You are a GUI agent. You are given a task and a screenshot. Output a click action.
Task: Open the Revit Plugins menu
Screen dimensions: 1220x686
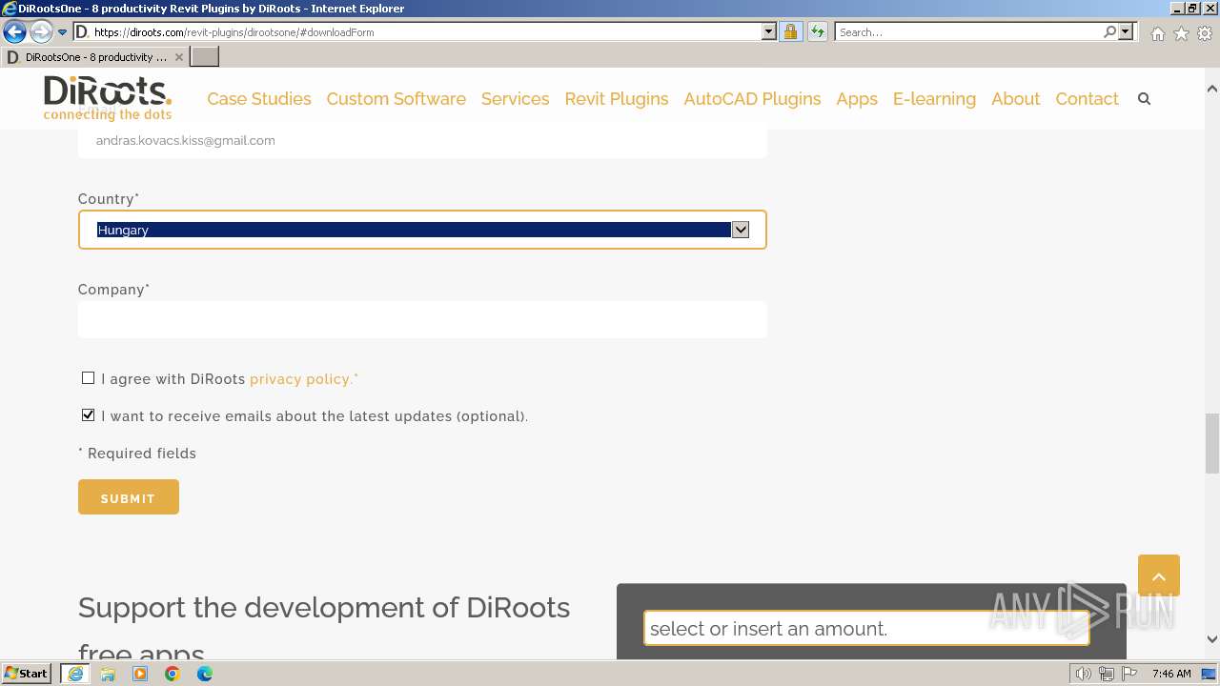point(617,99)
